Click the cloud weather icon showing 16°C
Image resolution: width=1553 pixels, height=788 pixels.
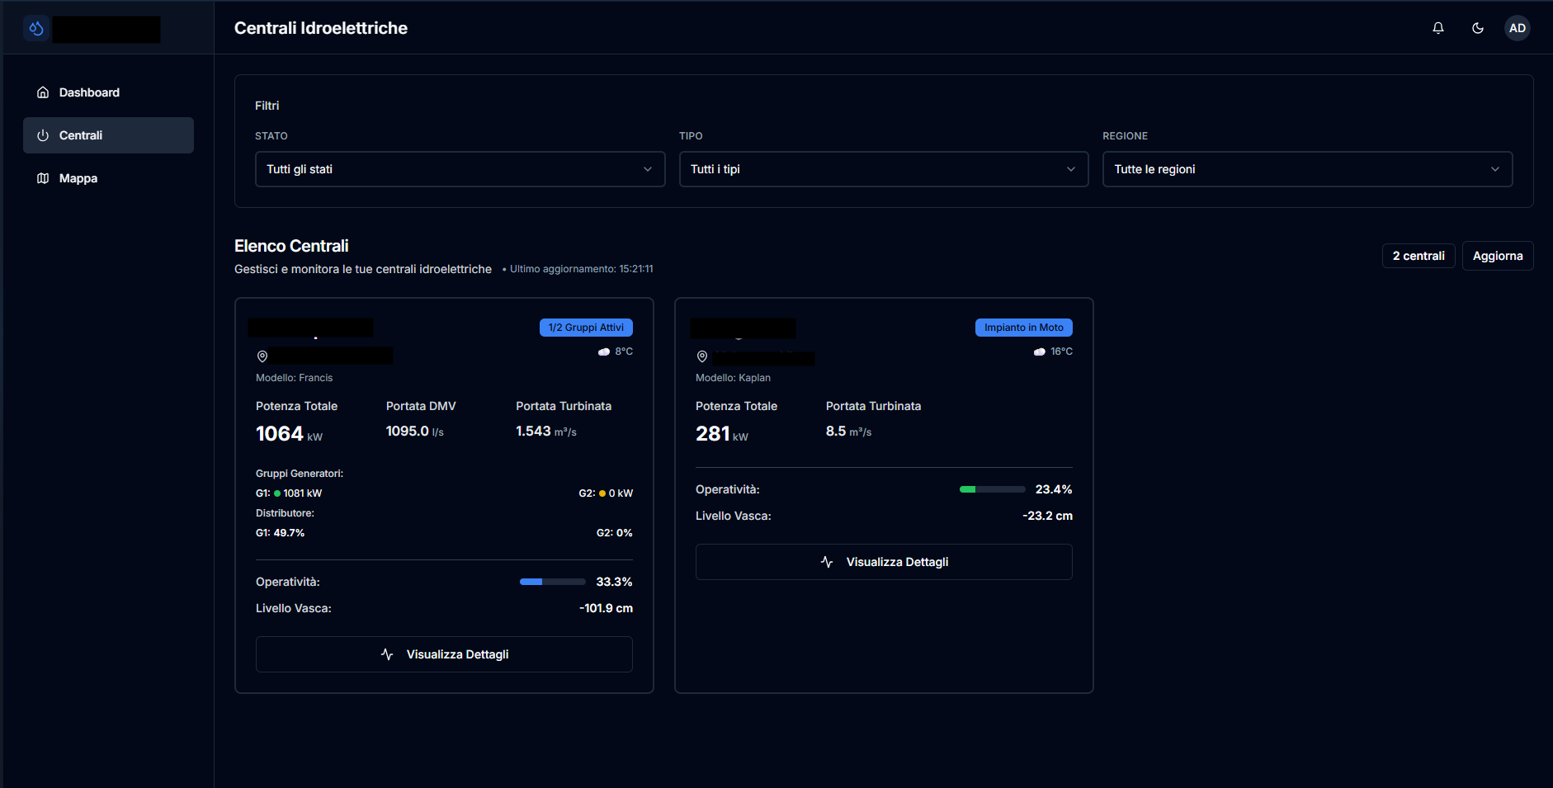(x=1040, y=351)
